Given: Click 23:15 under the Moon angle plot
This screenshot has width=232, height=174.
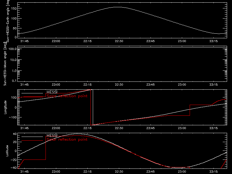Looking at the screenshot, I should click(x=213, y=84).
